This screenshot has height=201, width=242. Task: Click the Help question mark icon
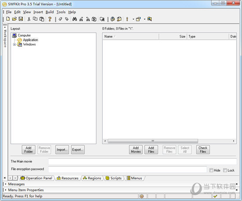click(50, 19)
